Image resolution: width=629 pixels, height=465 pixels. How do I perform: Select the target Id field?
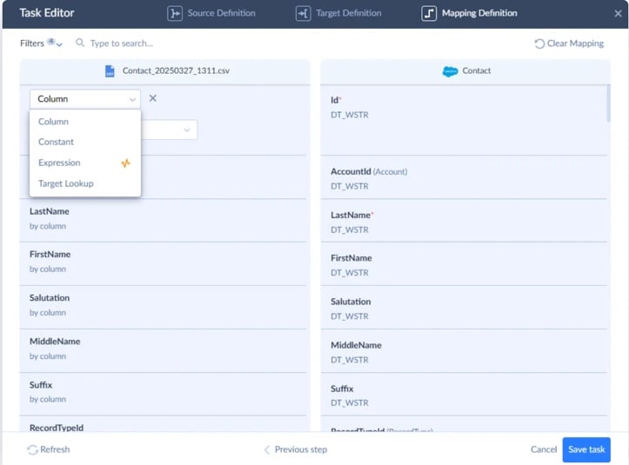[x=464, y=120]
